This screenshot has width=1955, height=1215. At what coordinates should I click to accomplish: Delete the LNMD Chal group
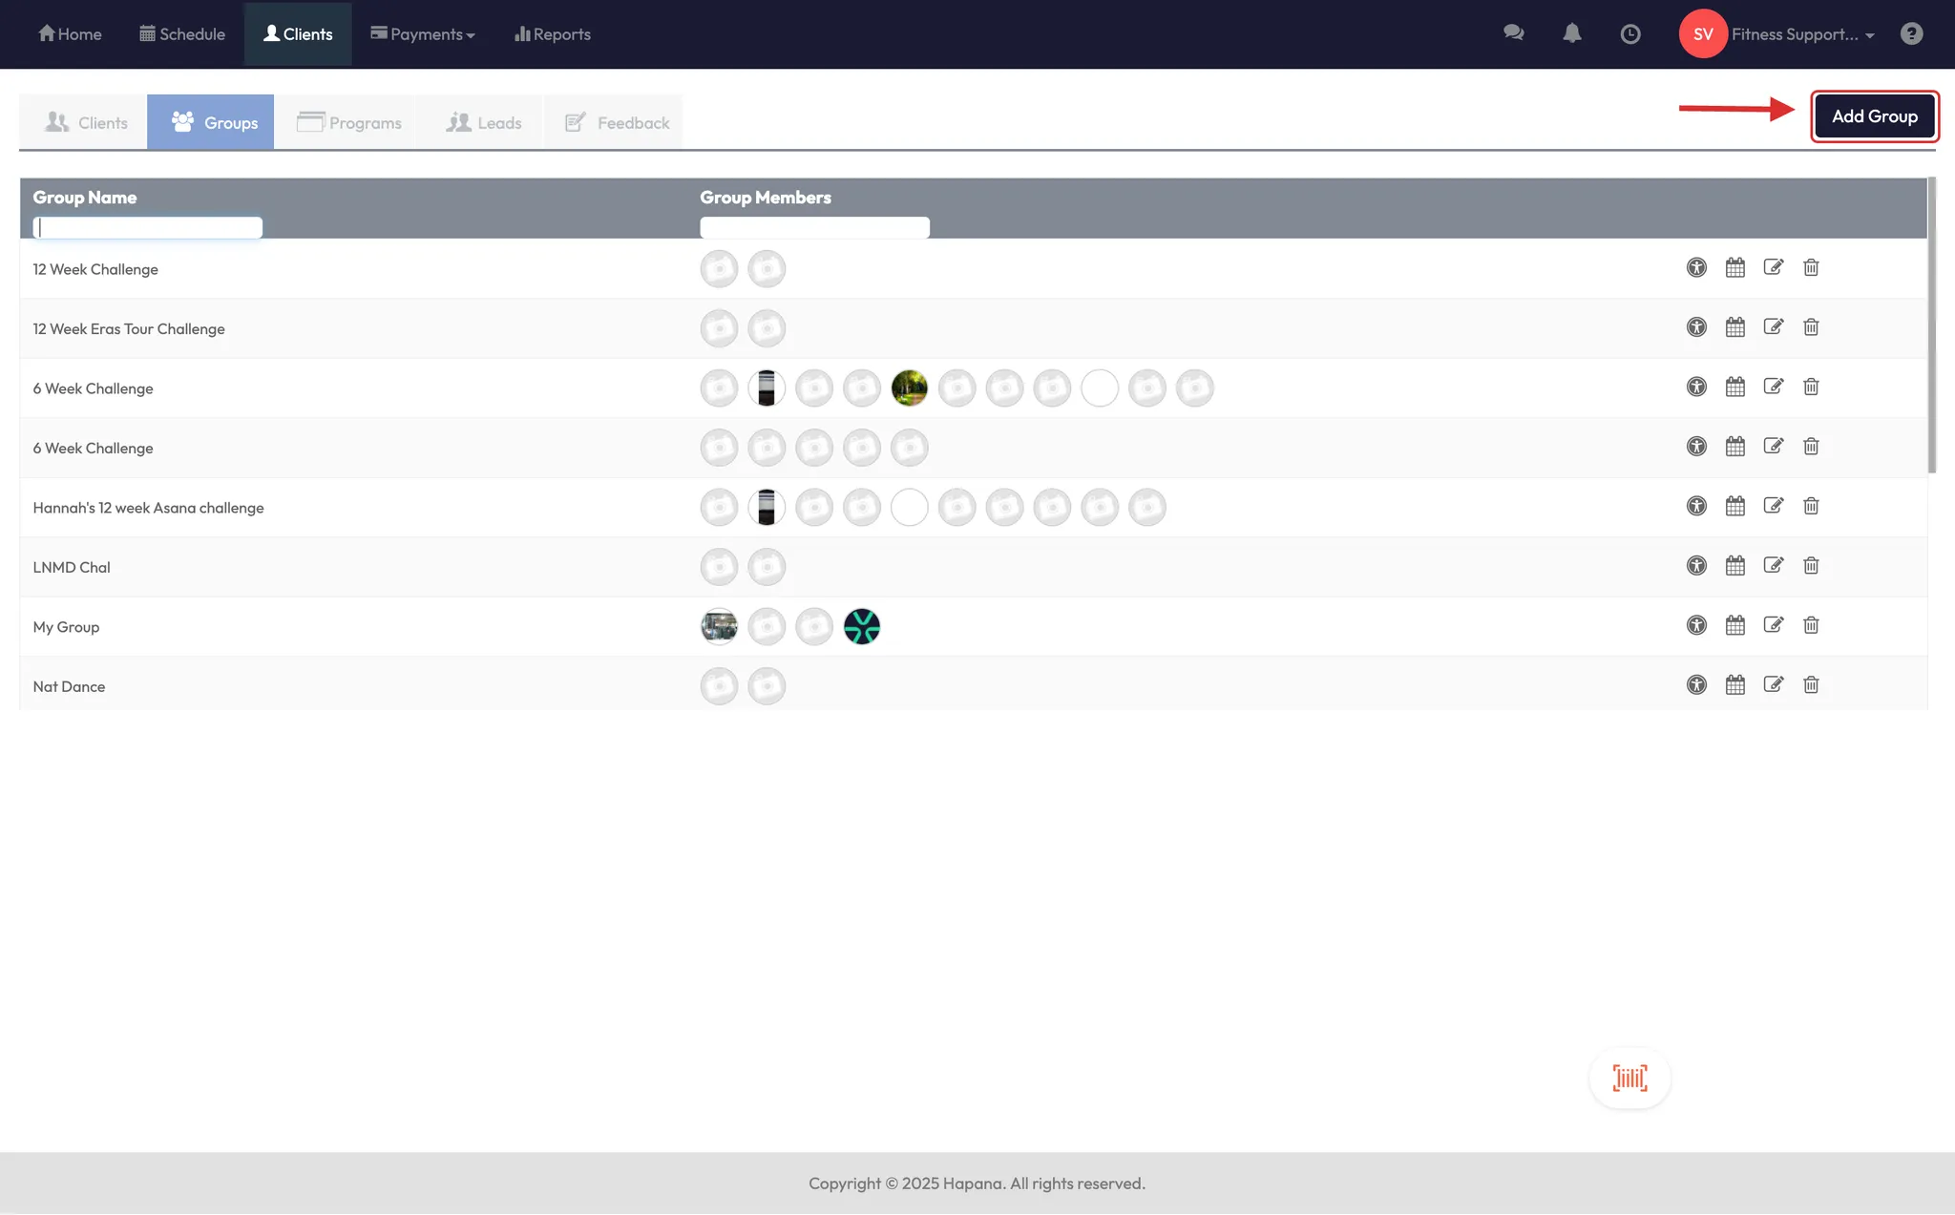[1811, 566]
